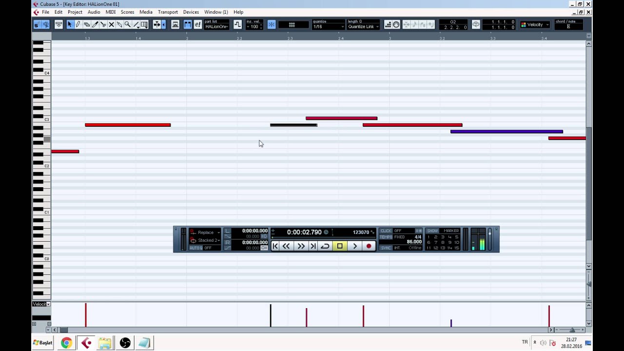The image size is (624, 351).
Task: Click the Rewind transport button
Action: [x=286, y=246]
